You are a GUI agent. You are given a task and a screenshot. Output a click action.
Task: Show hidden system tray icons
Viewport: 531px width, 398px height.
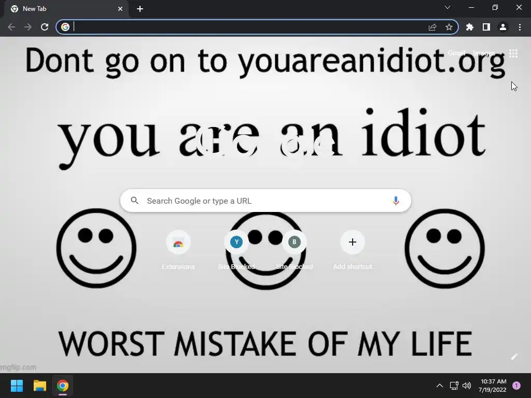pos(440,386)
